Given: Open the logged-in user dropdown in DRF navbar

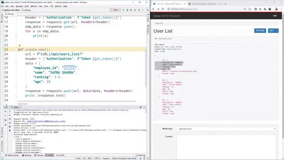Looking at the screenshot, I should (x=275, y=16).
